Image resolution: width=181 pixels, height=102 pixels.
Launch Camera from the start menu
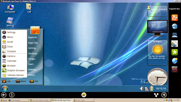pos(14,56)
